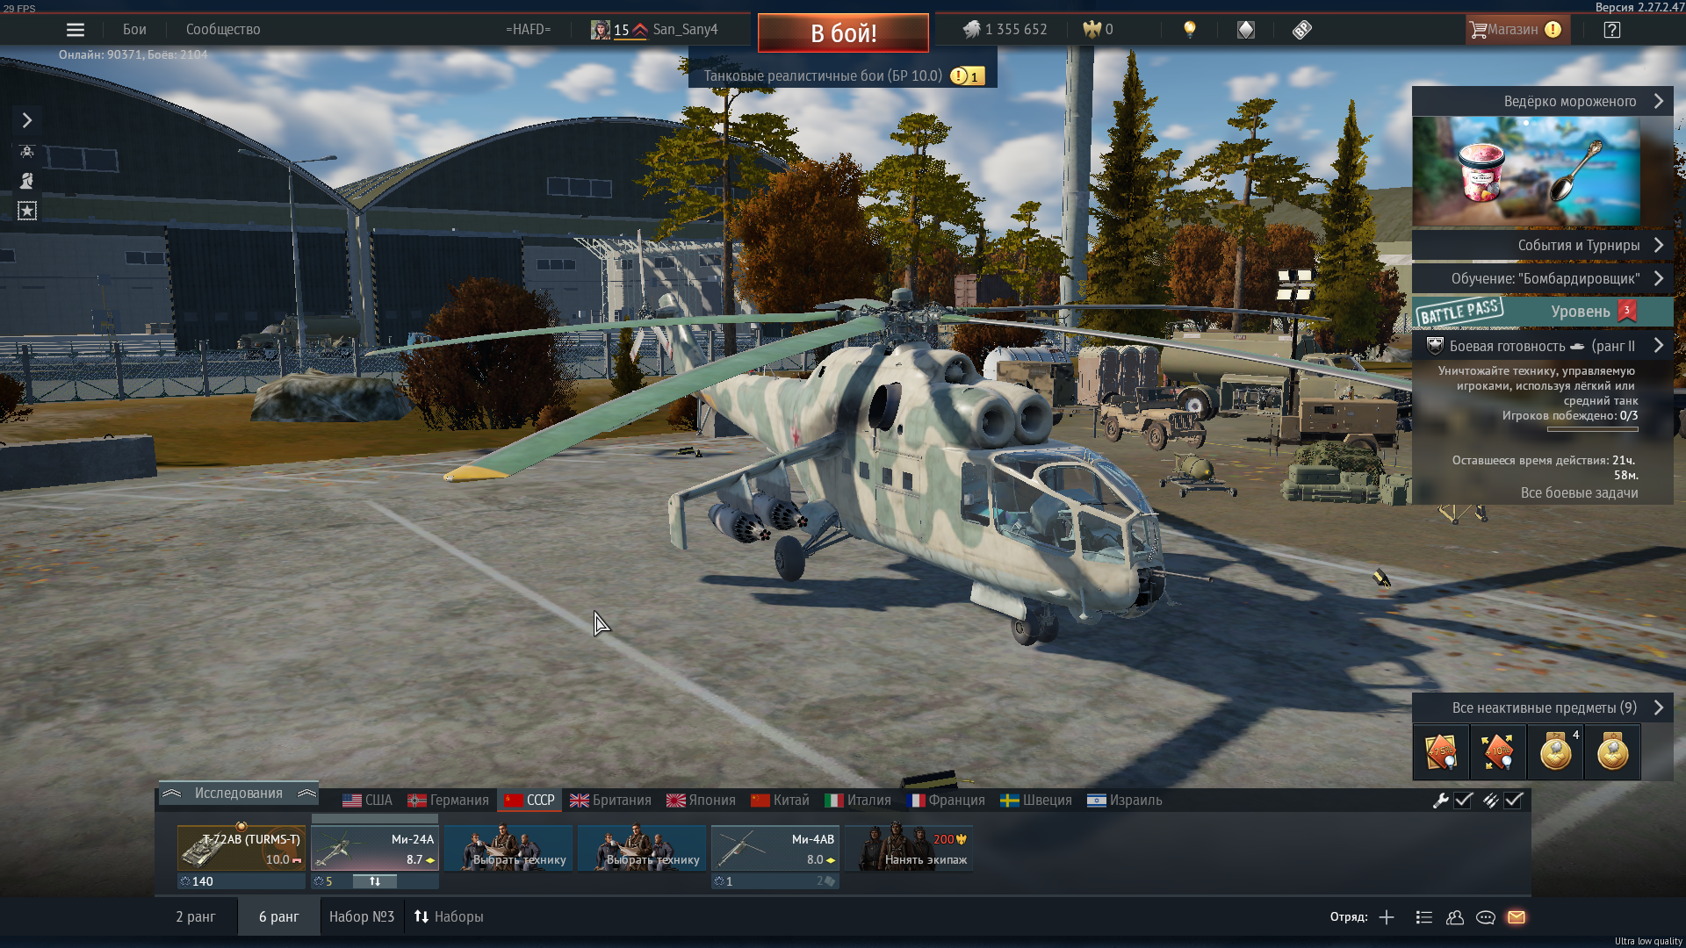Click the Golden Eagles balance 0
1686x948 pixels.
coord(1098,30)
